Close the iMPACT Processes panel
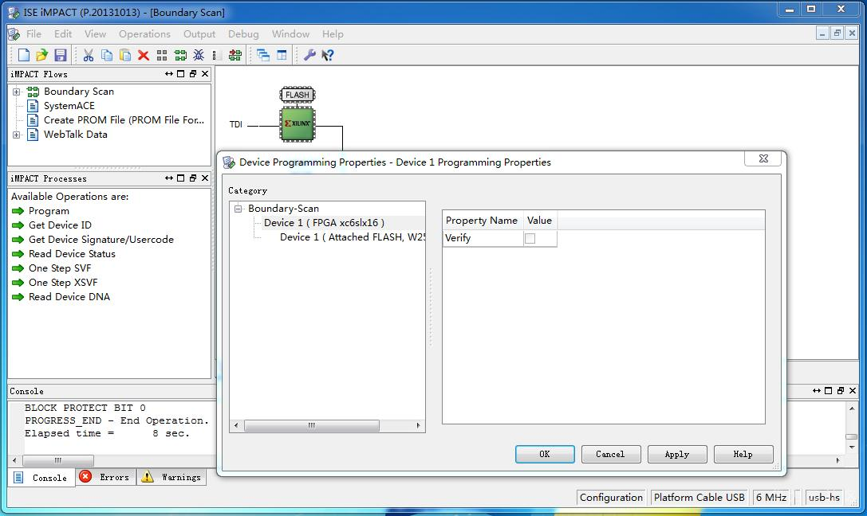The width and height of the screenshot is (867, 516). [x=205, y=178]
